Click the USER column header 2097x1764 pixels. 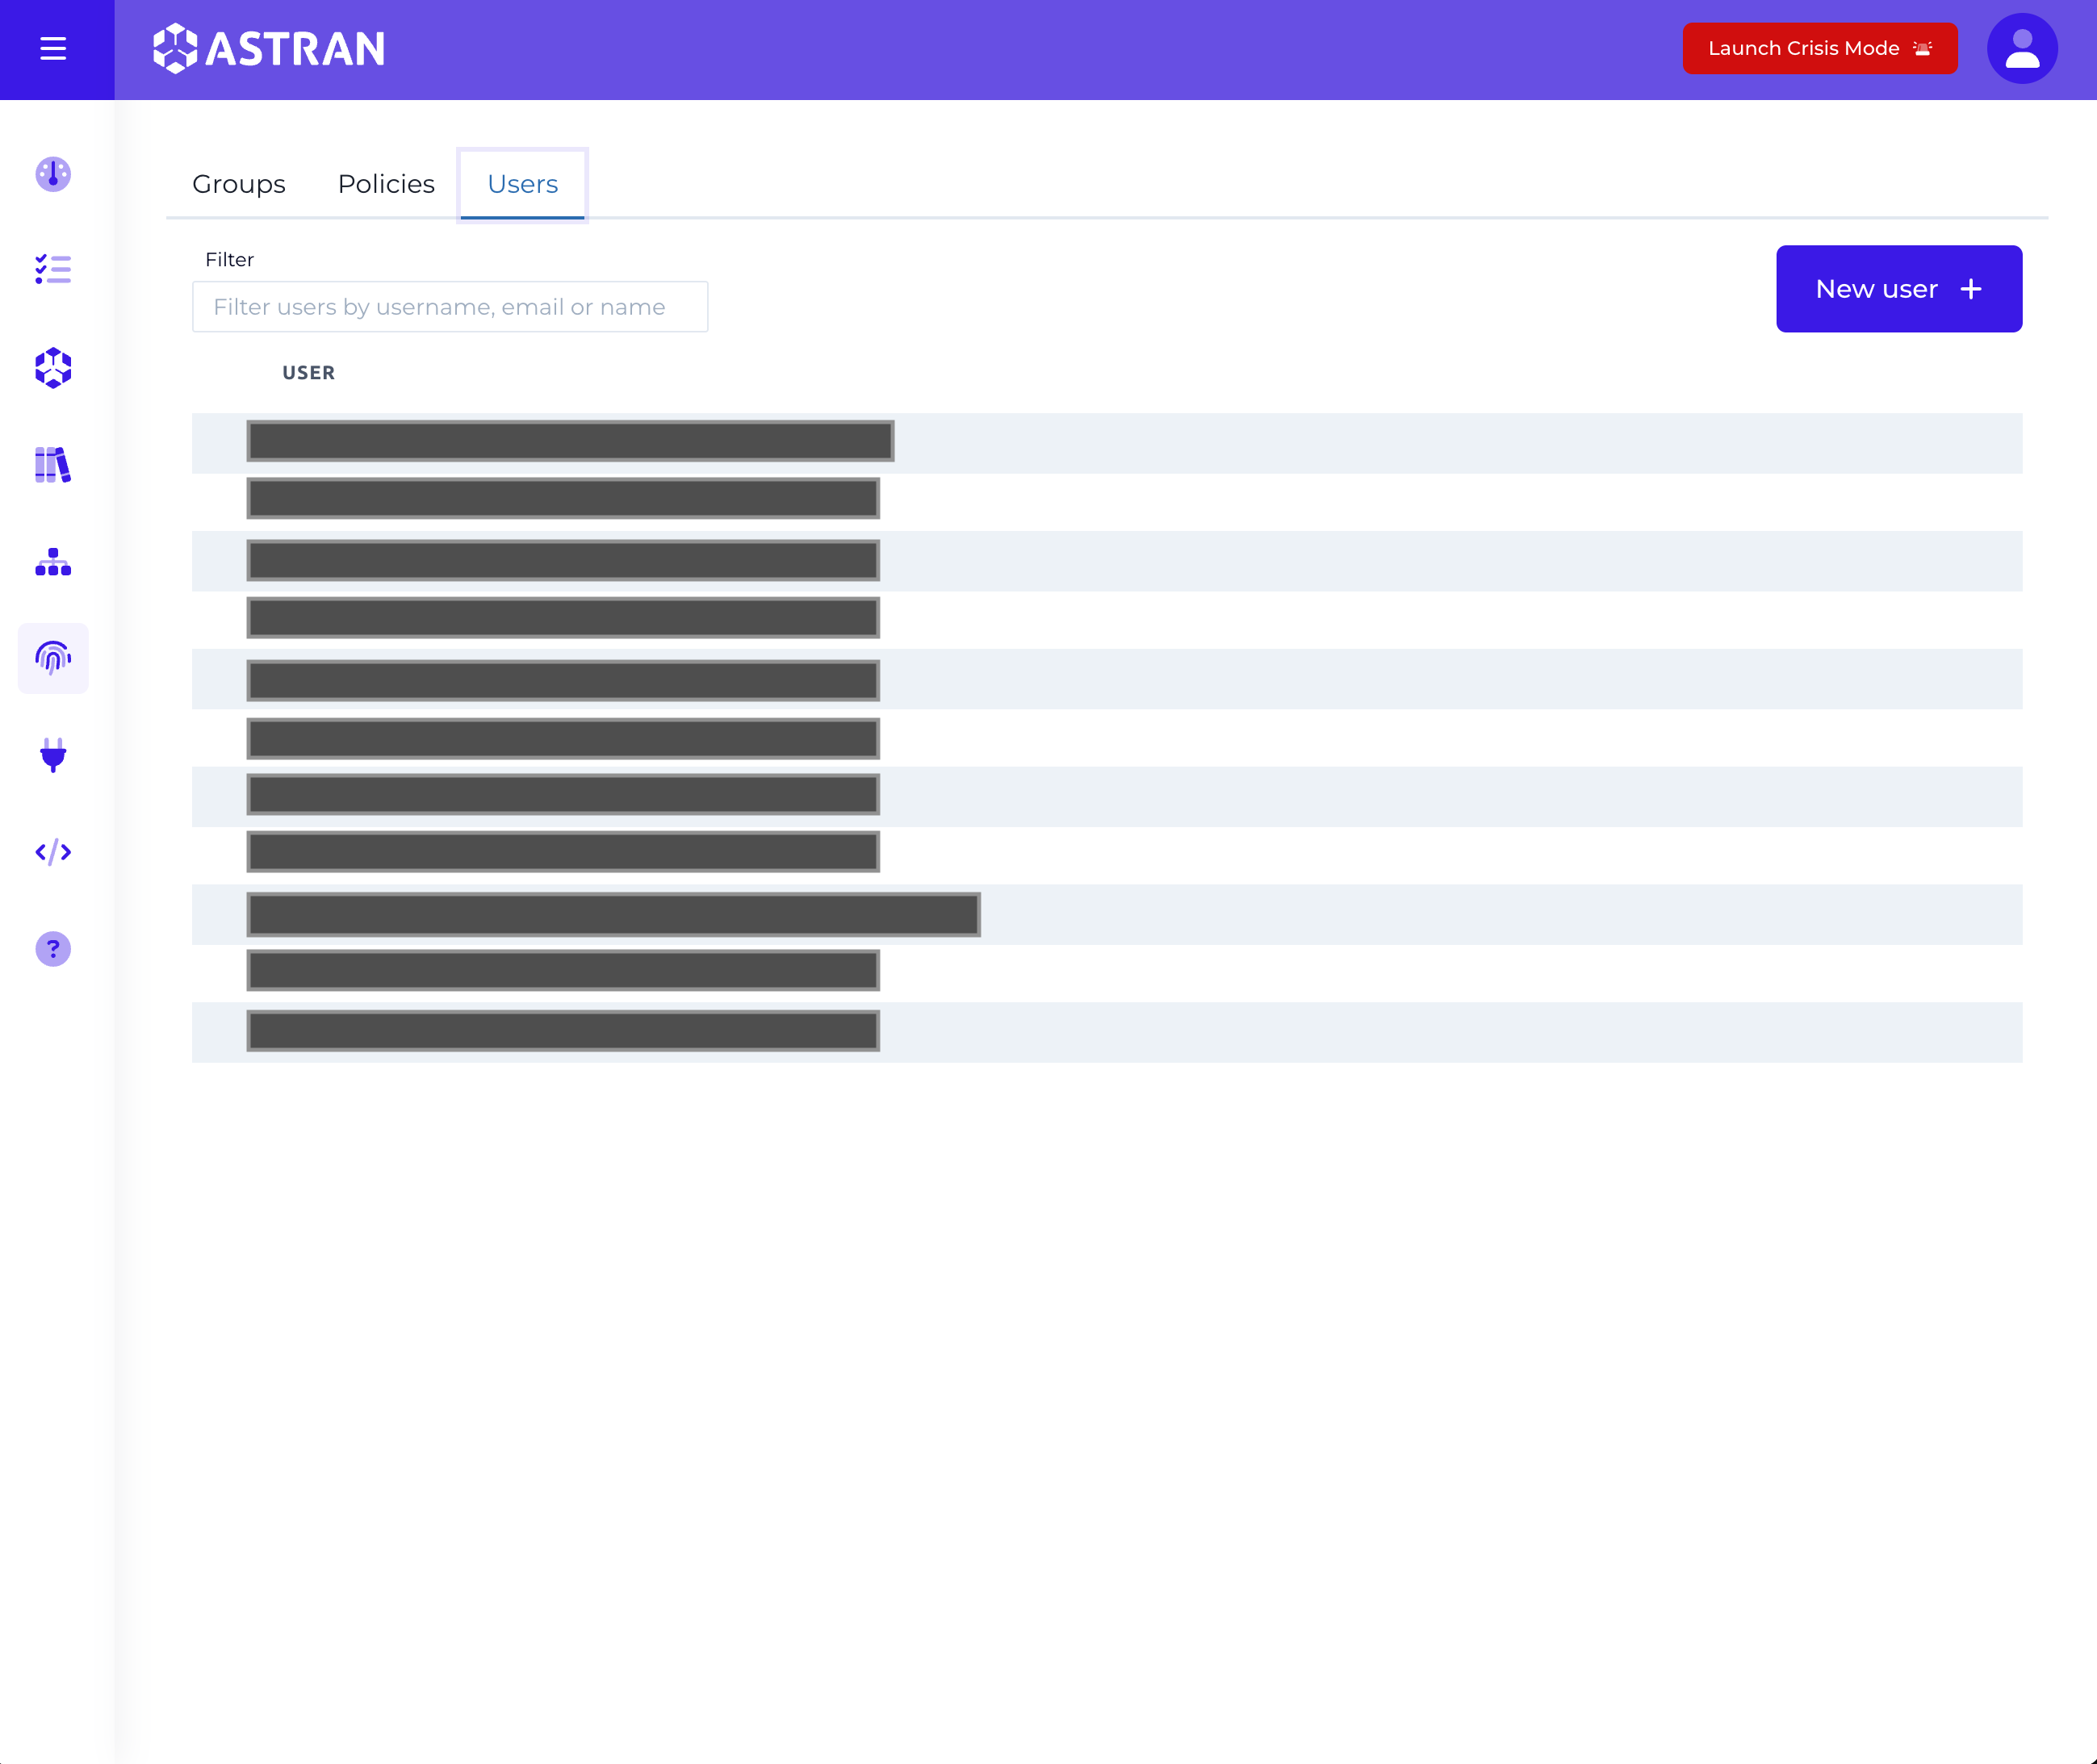point(308,373)
